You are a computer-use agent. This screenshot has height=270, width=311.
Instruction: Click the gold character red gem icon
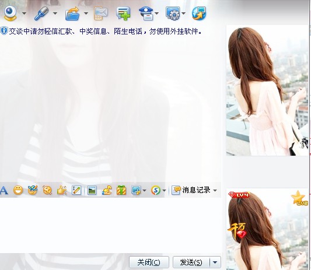click(237, 231)
